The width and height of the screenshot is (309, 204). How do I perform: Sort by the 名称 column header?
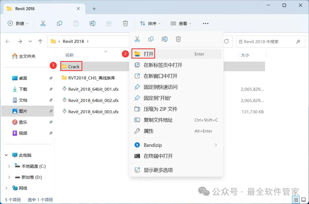click(x=69, y=55)
